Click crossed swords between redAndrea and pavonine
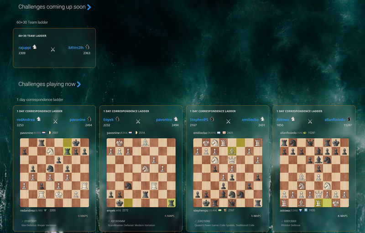365x233 pixels. coord(55,121)
